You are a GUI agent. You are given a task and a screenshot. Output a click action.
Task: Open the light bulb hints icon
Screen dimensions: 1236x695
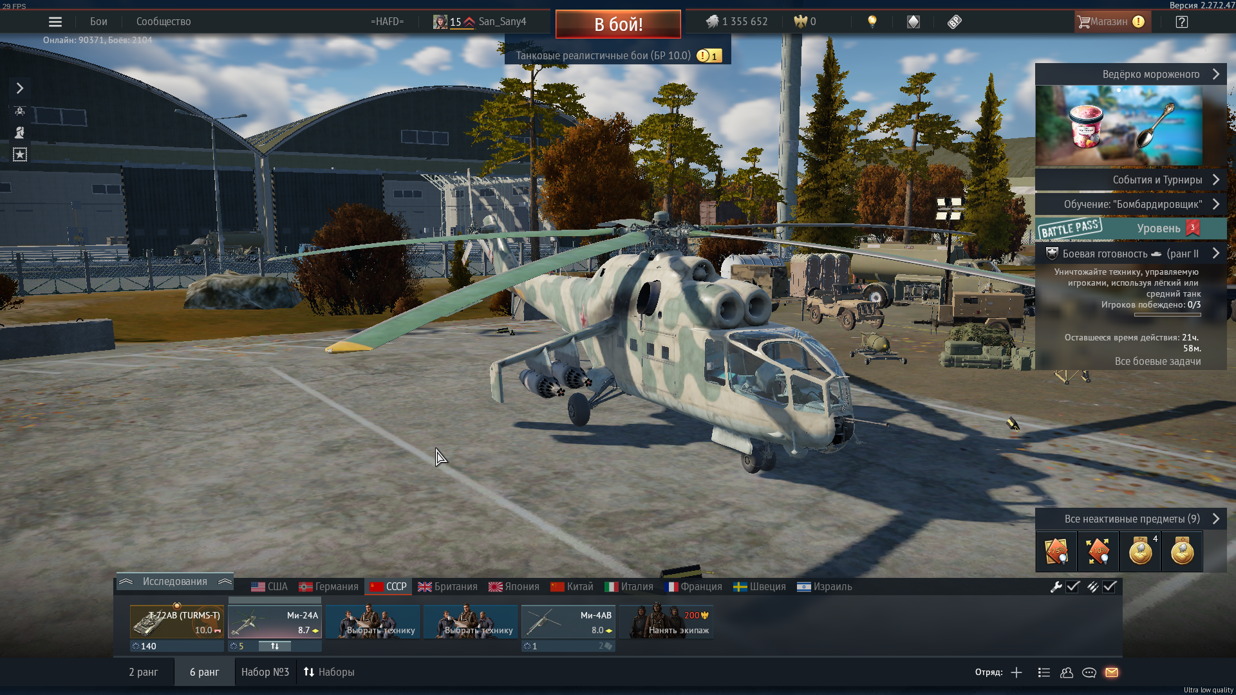pyautogui.click(x=872, y=22)
